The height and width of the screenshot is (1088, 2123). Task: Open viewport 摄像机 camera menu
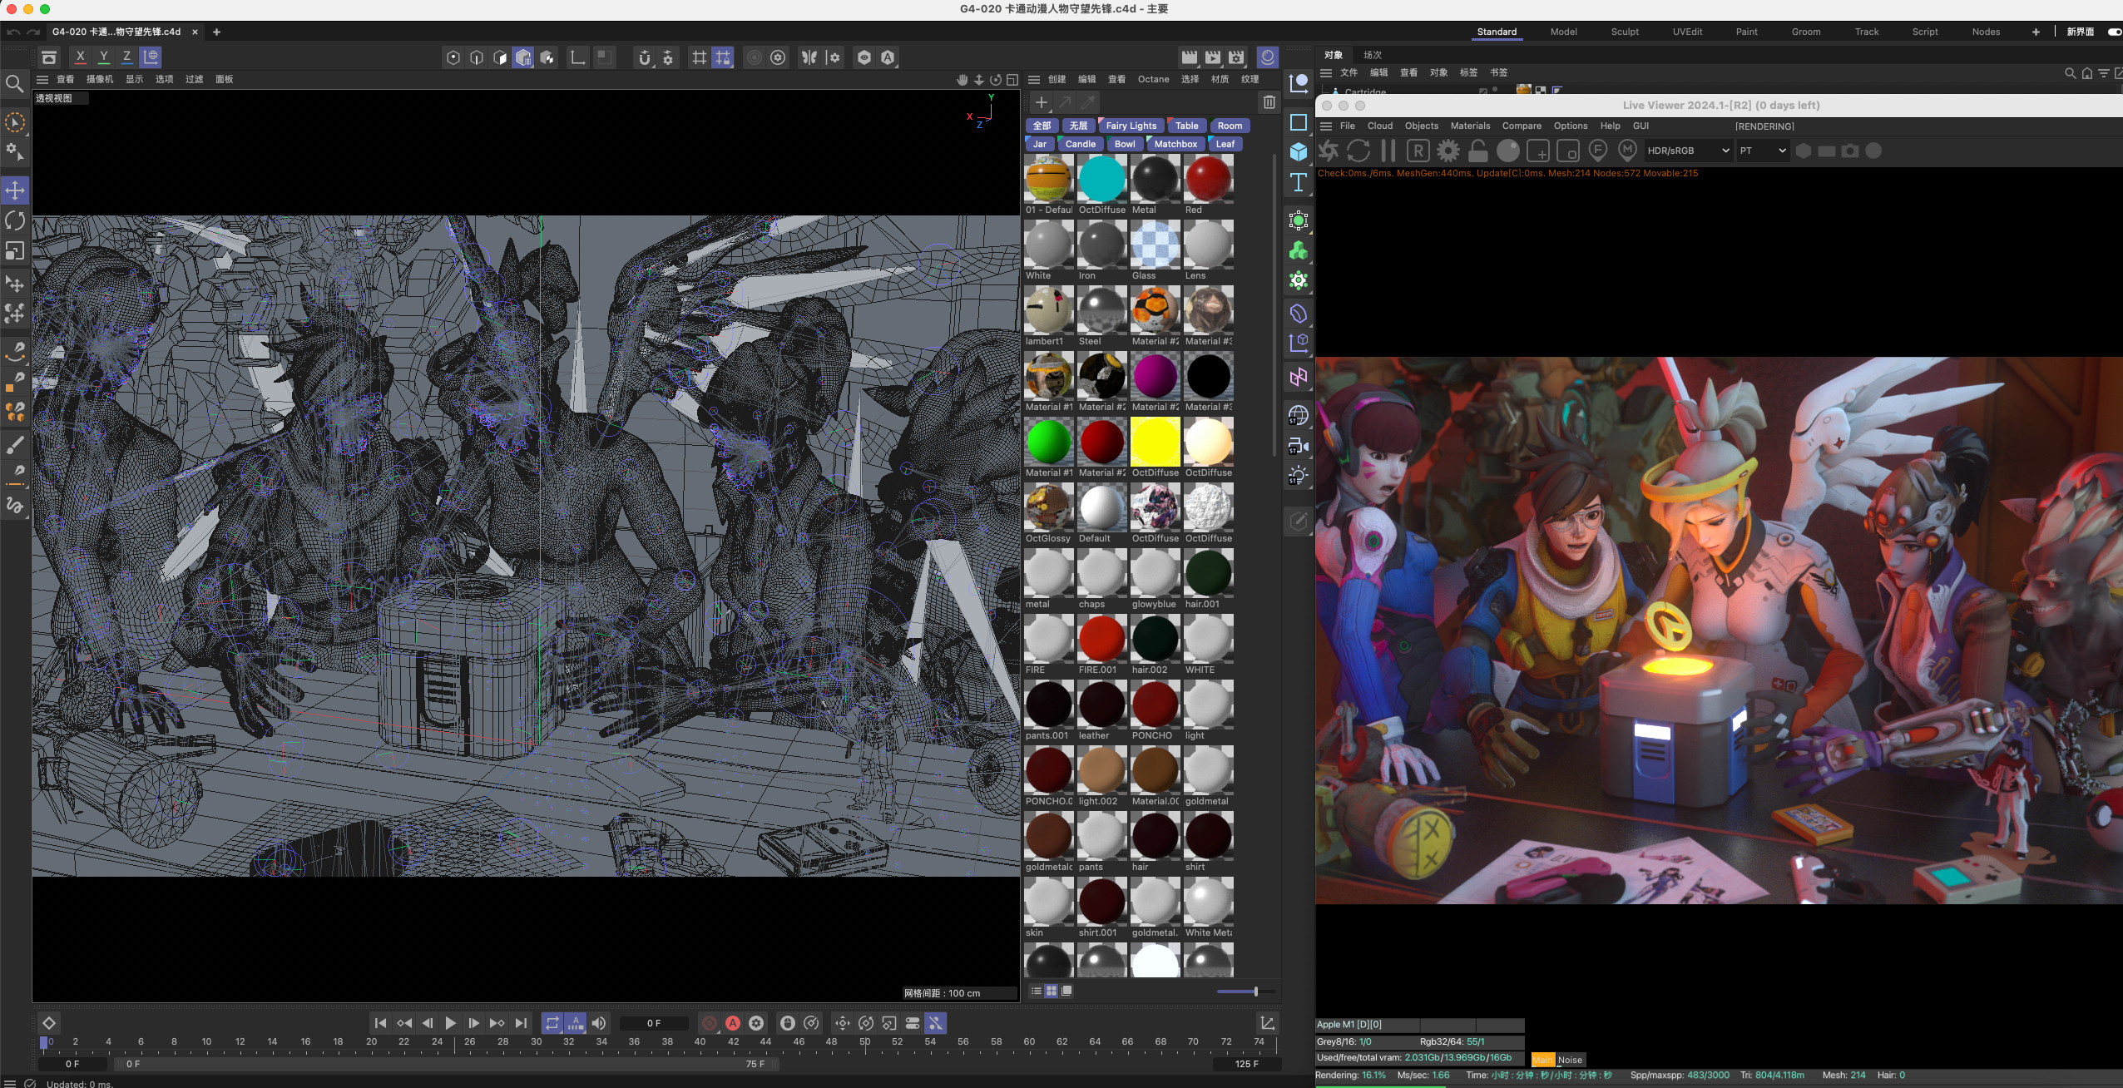[99, 79]
